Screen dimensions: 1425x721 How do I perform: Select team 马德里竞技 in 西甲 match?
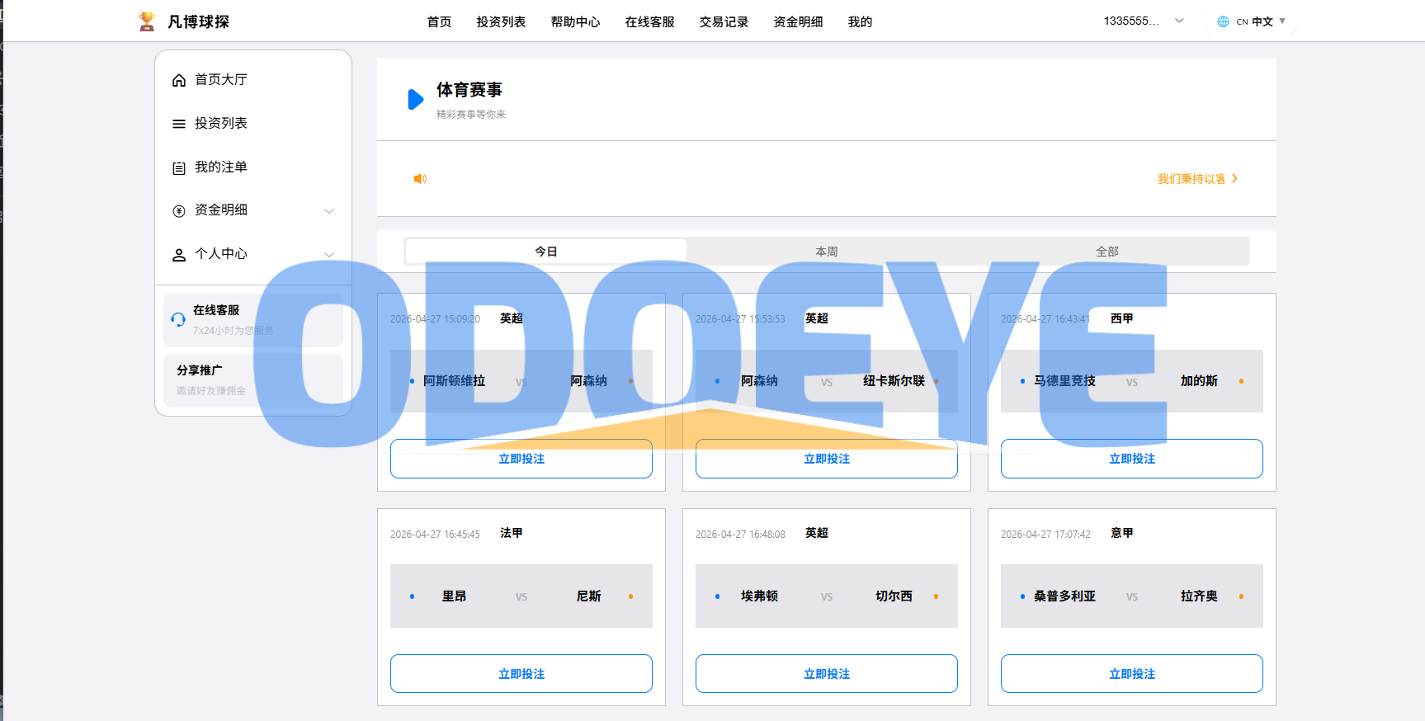click(1064, 380)
